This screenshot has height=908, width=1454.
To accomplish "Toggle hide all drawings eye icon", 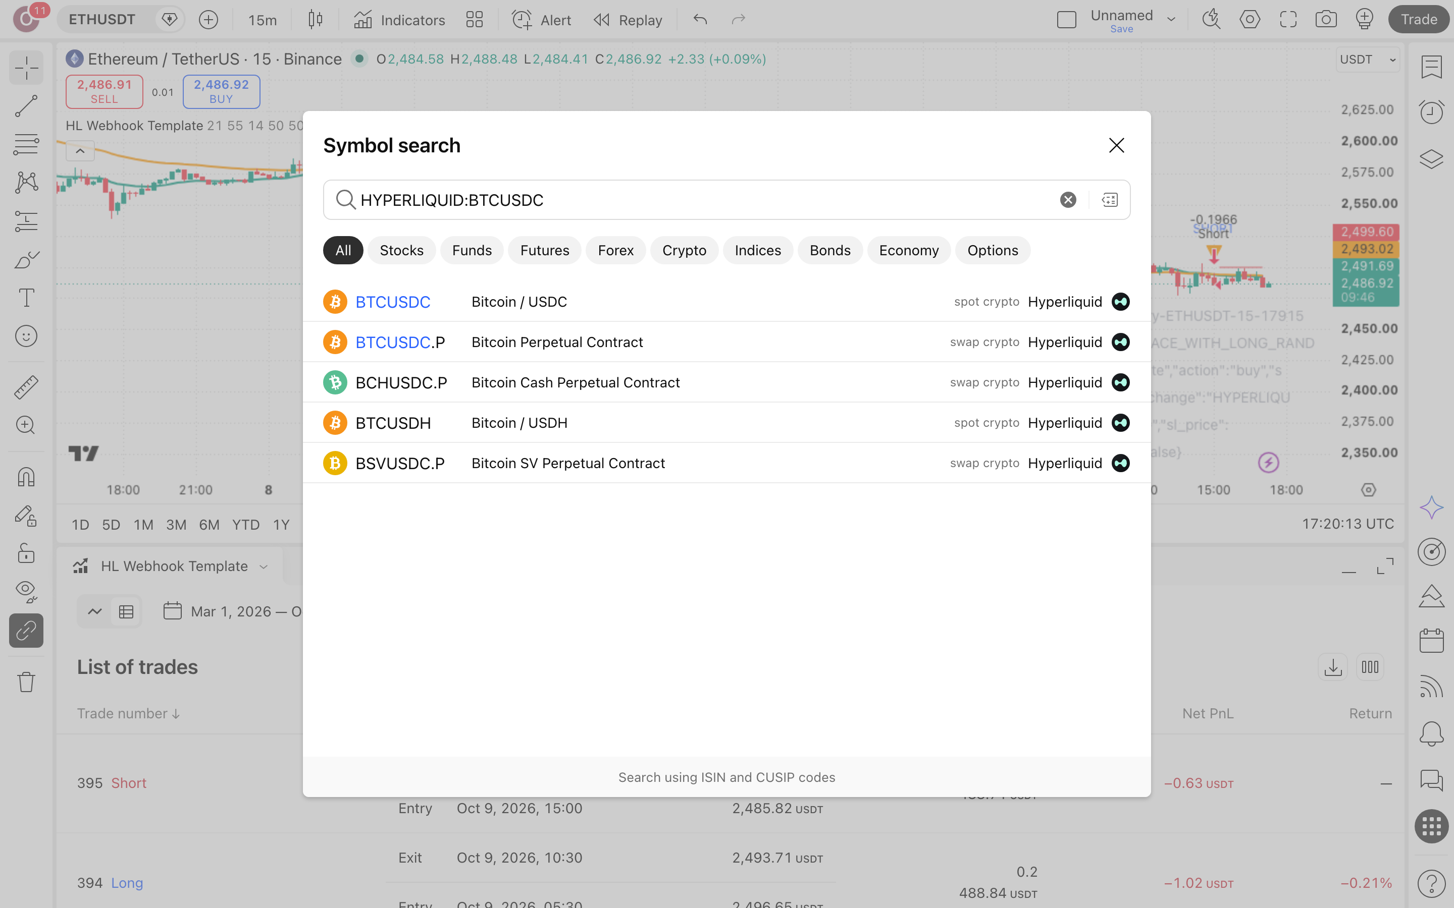I will pyautogui.click(x=26, y=592).
